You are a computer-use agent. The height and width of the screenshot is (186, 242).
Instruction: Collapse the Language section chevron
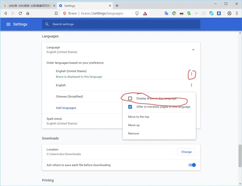tap(193, 50)
